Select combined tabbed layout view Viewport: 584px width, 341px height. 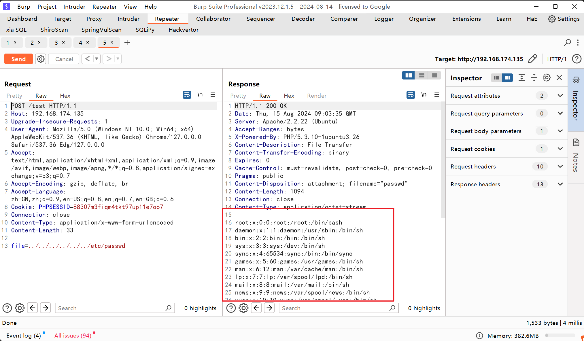click(434, 75)
